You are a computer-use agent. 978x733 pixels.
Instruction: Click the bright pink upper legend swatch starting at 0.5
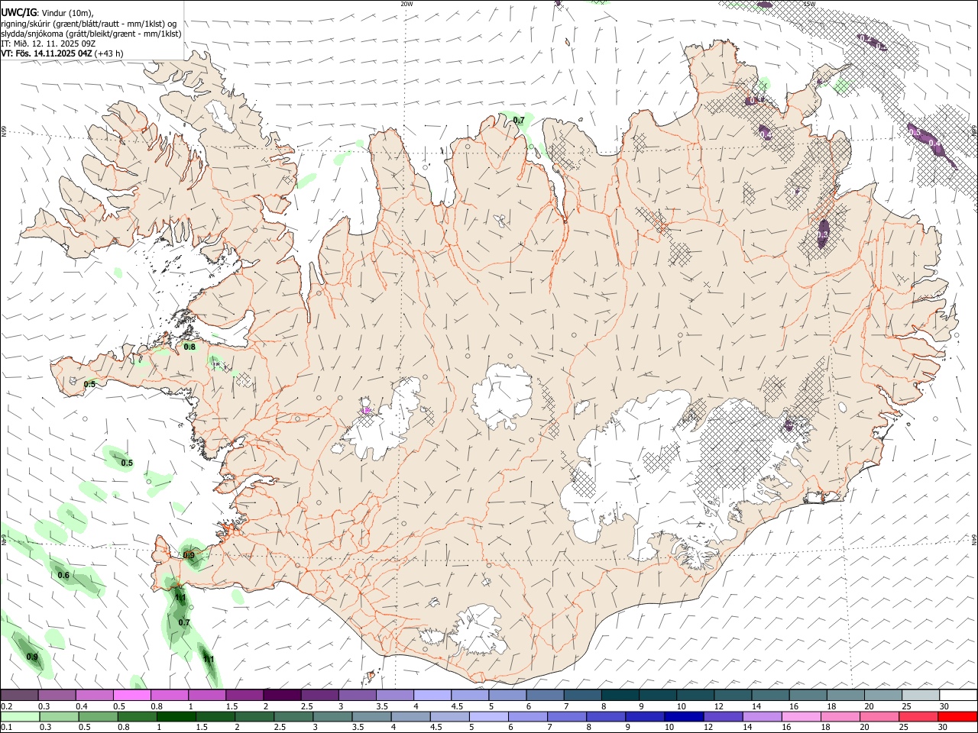click(x=131, y=695)
